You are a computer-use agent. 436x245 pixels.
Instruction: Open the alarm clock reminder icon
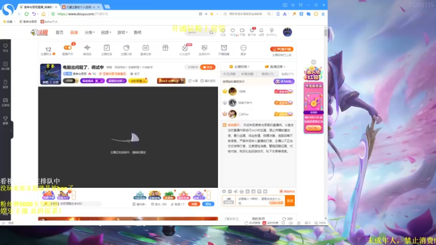[x=224, y=48]
